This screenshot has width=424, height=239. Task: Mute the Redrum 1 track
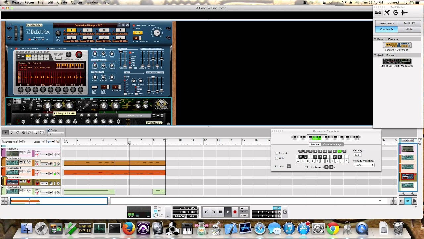pos(21,152)
